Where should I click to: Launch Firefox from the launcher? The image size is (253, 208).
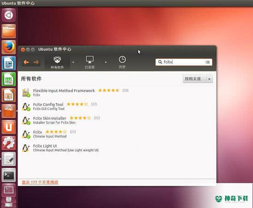coord(9,47)
